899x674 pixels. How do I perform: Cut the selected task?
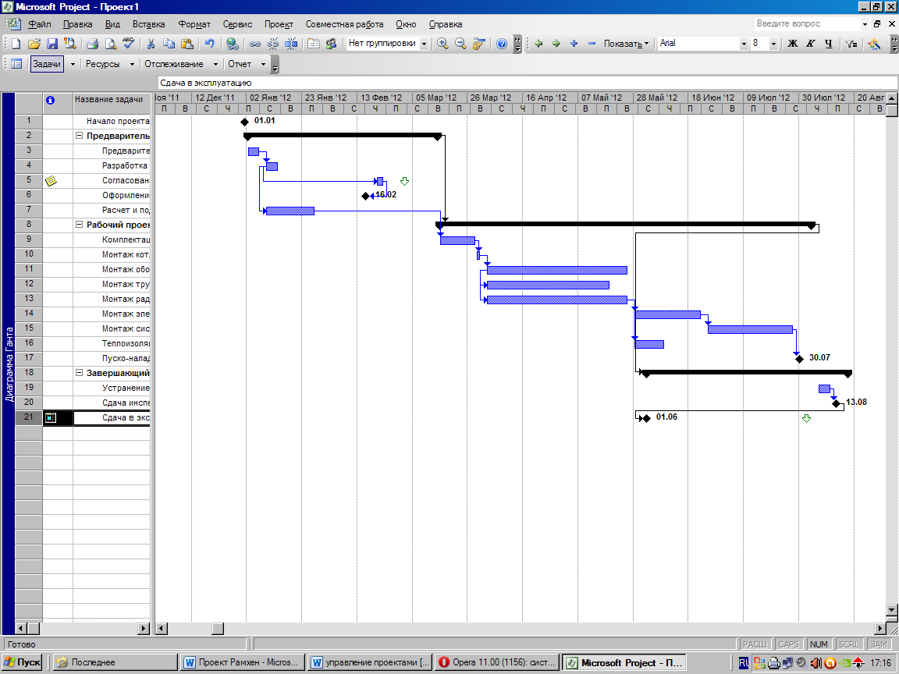pos(151,44)
